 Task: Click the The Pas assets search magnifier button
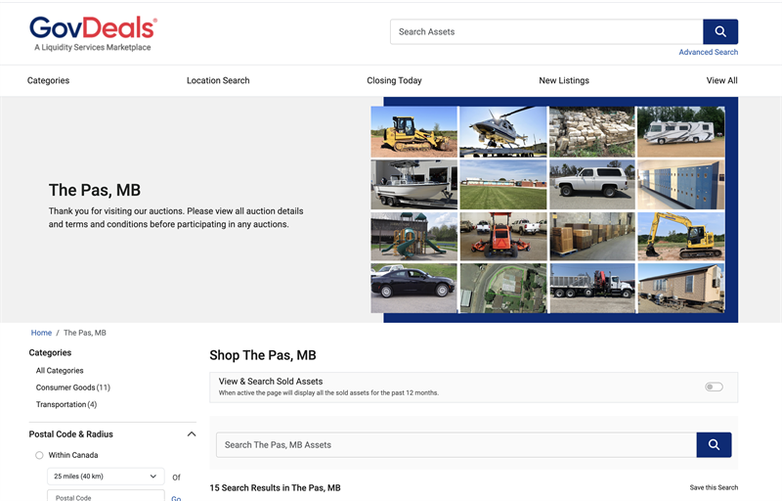[x=714, y=444]
